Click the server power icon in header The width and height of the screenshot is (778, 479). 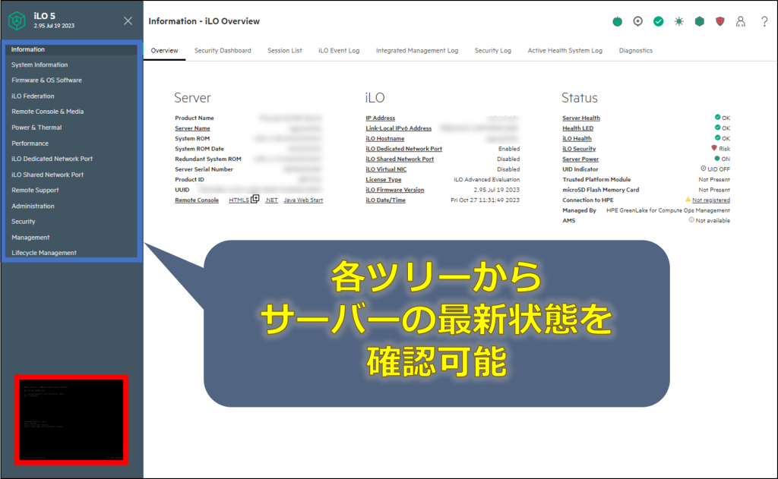(x=618, y=21)
